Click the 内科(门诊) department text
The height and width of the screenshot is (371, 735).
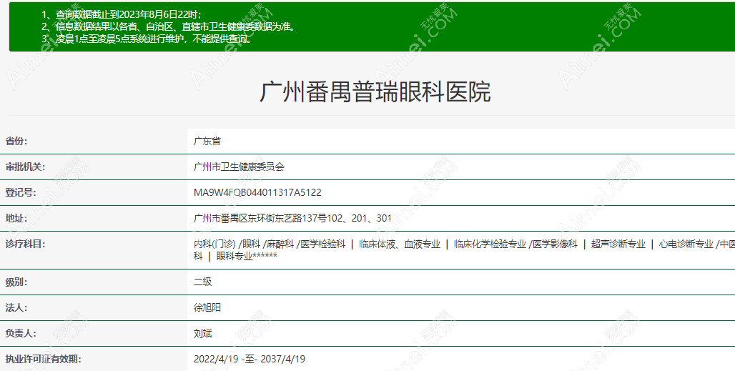click(x=214, y=244)
